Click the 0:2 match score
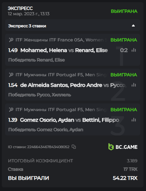The width and height of the screenshot is (146, 191). (x=124, y=50)
